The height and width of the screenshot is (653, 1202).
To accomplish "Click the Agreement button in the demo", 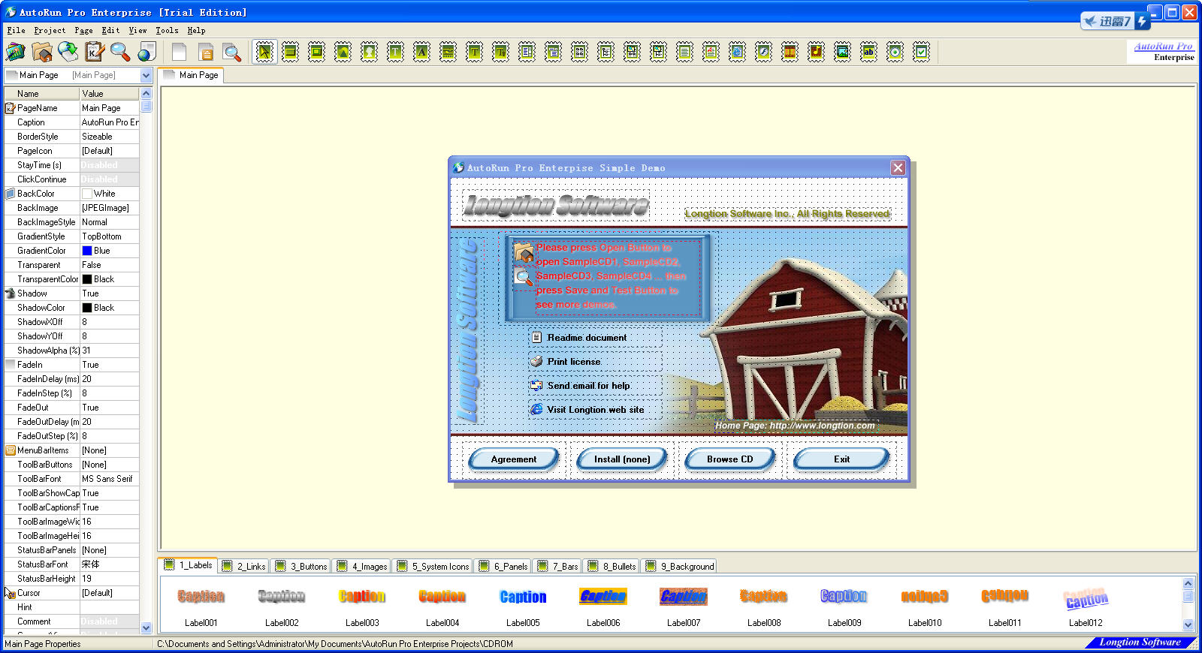I will click(x=514, y=459).
